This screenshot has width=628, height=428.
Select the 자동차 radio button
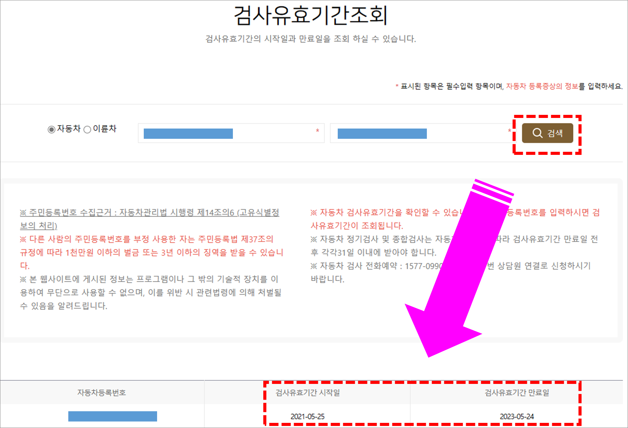(51, 129)
